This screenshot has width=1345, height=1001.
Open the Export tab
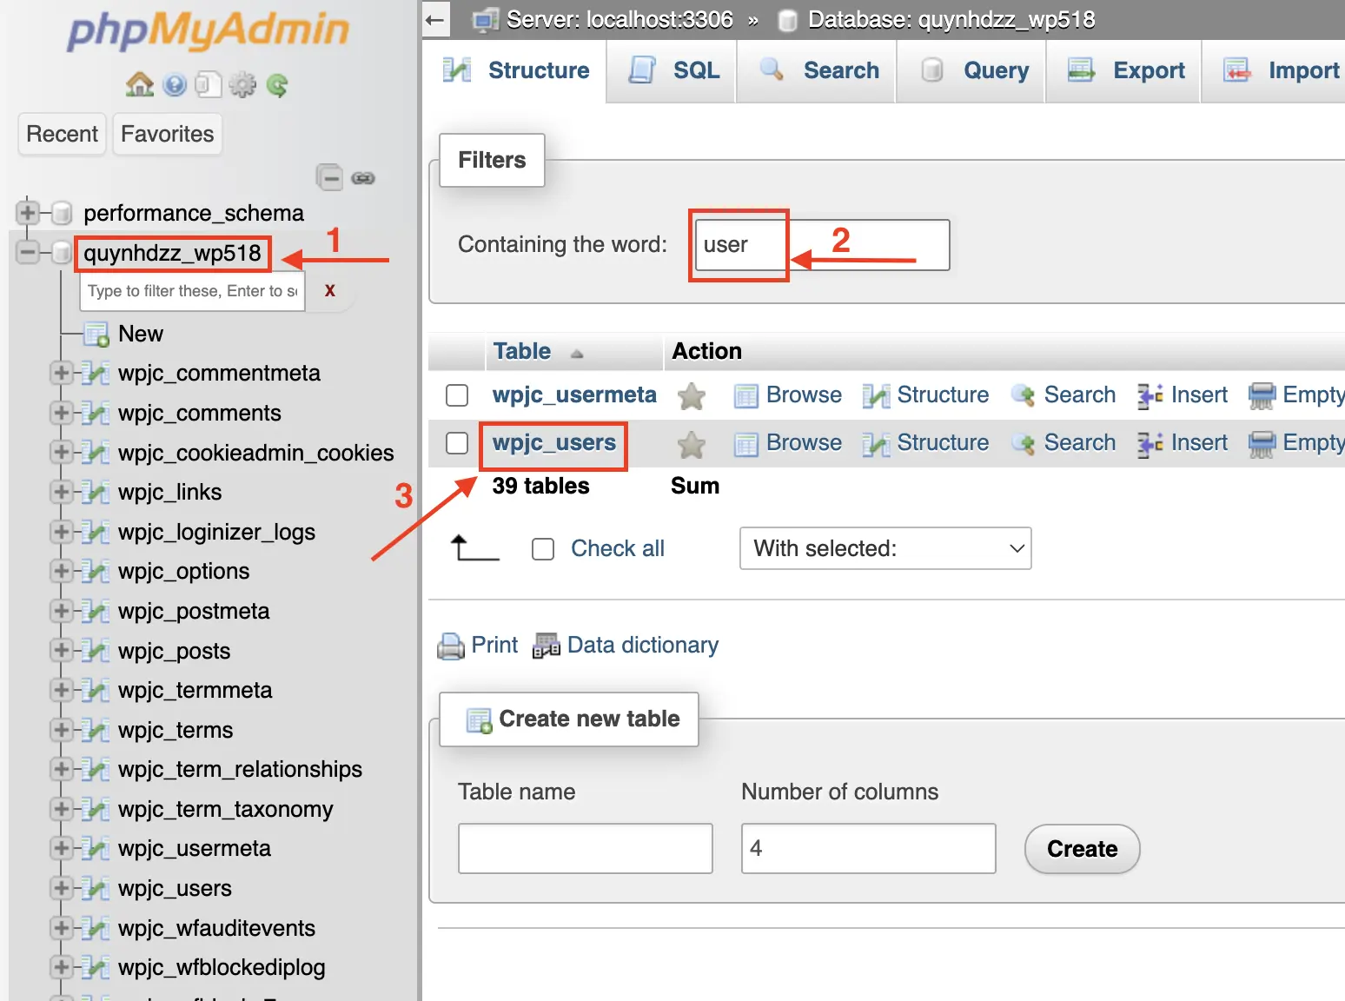1126,70
